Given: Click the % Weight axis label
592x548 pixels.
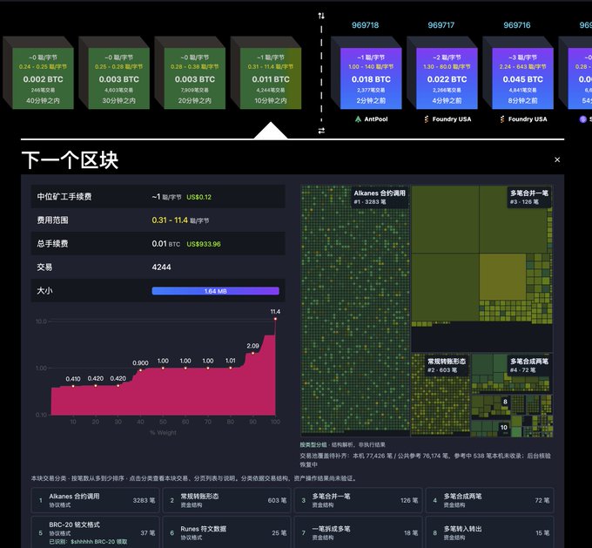Looking at the screenshot, I should (163, 433).
